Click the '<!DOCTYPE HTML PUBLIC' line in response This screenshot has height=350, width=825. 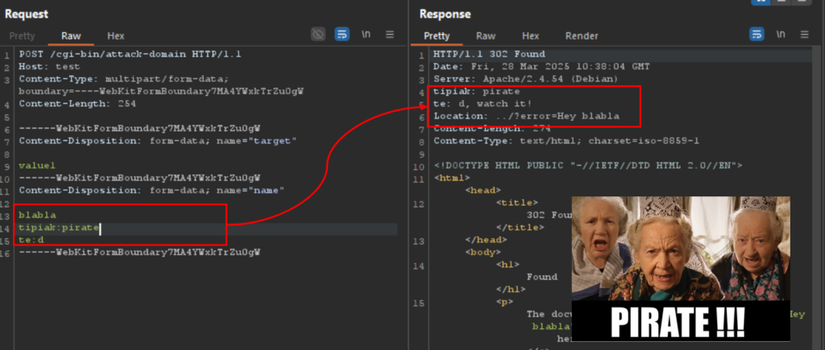[587, 166]
